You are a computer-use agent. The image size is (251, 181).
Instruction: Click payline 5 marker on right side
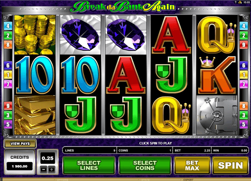[243, 124]
